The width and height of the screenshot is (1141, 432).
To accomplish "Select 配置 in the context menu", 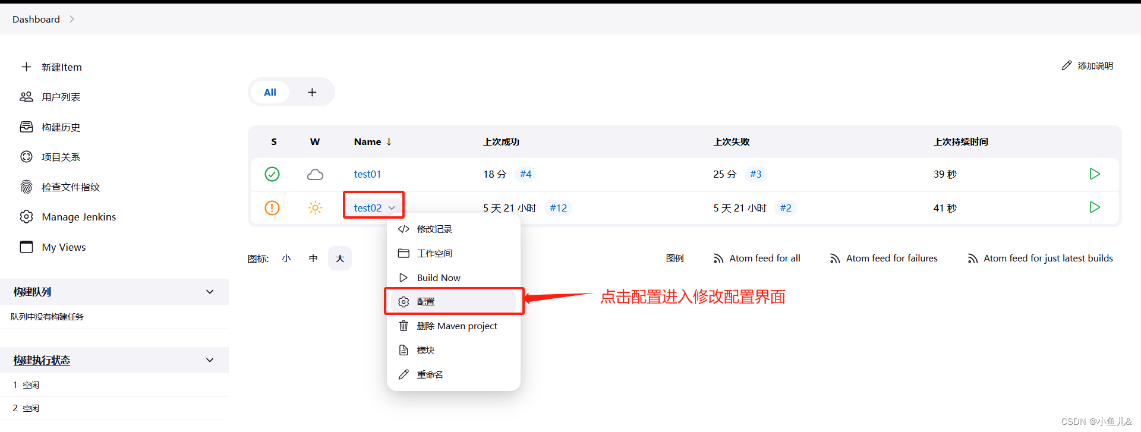I will point(453,302).
